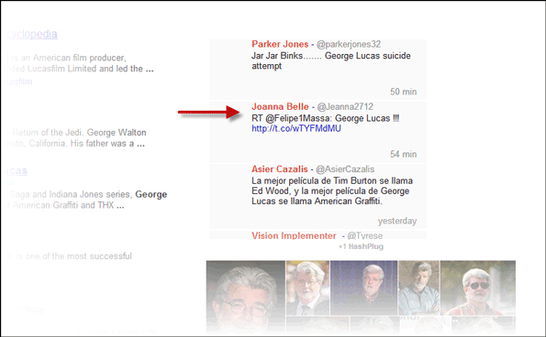Click the +1 HashPlug label
The width and height of the screenshot is (546, 337).
point(361,246)
